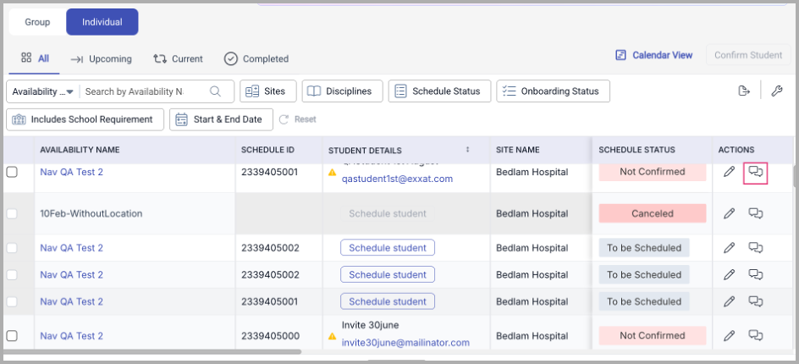The width and height of the screenshot is (799, 364).
Task: Switch to the Completed tab
Action: click(256, 59)
